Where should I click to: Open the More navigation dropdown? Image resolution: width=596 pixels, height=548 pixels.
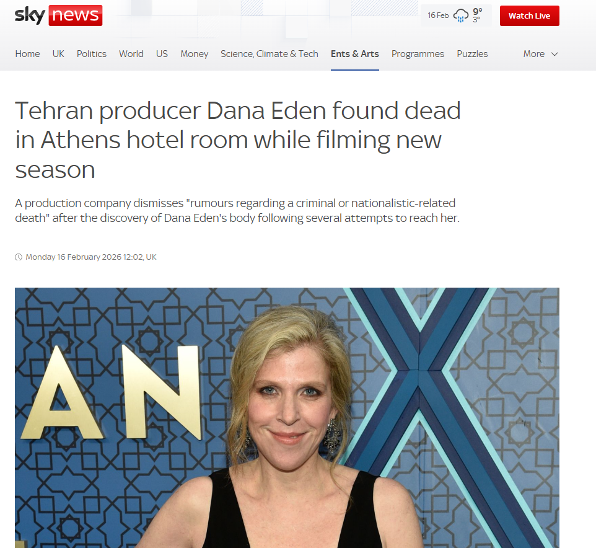click(540, 54)
